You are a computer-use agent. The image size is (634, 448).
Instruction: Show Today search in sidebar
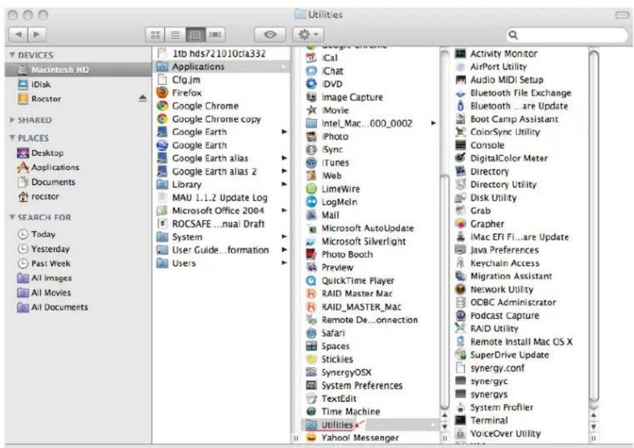(x=43, y=234)
